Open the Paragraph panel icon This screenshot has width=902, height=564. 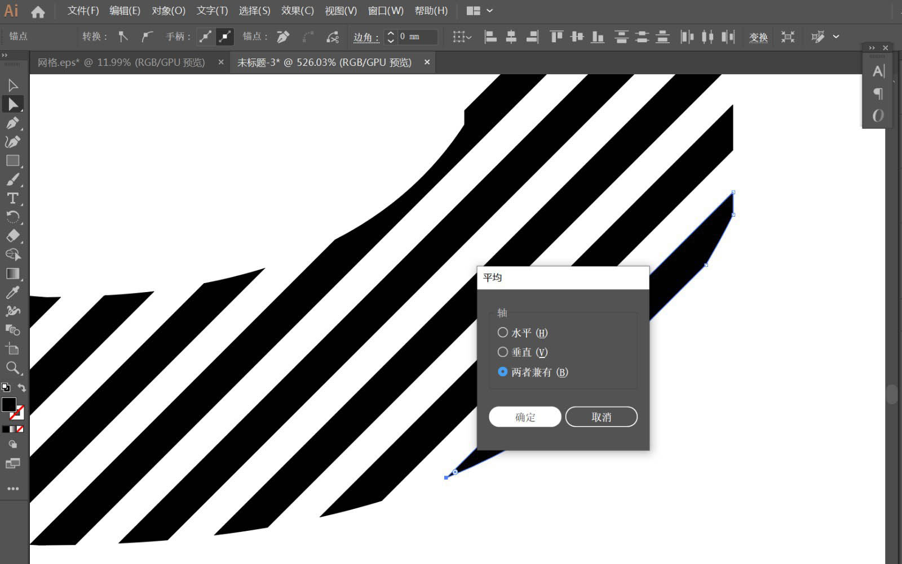(878, 93)
